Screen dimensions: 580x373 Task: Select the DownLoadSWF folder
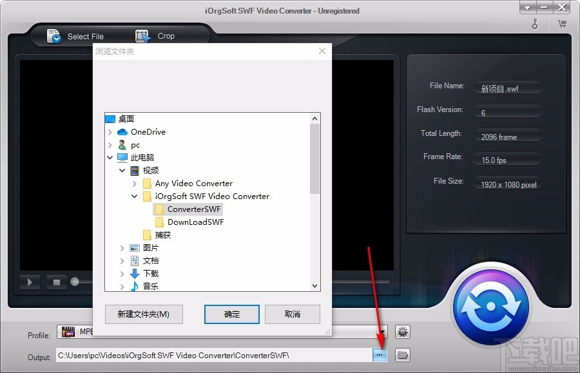click(x=195, y=222)
